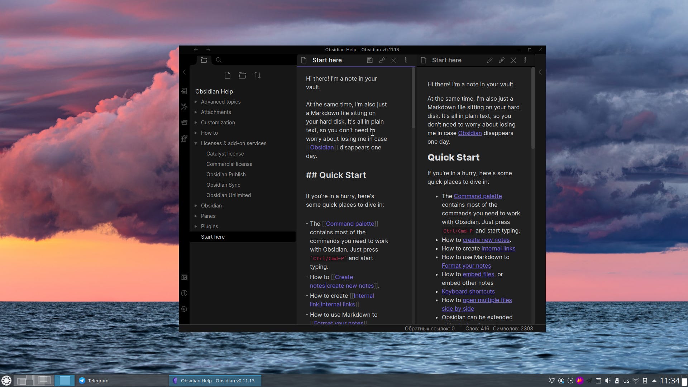Image resolution: width=688 pixels, height=387 pixels.
Task: Create a new note with the new-file icon
Action: pos(228,75)
